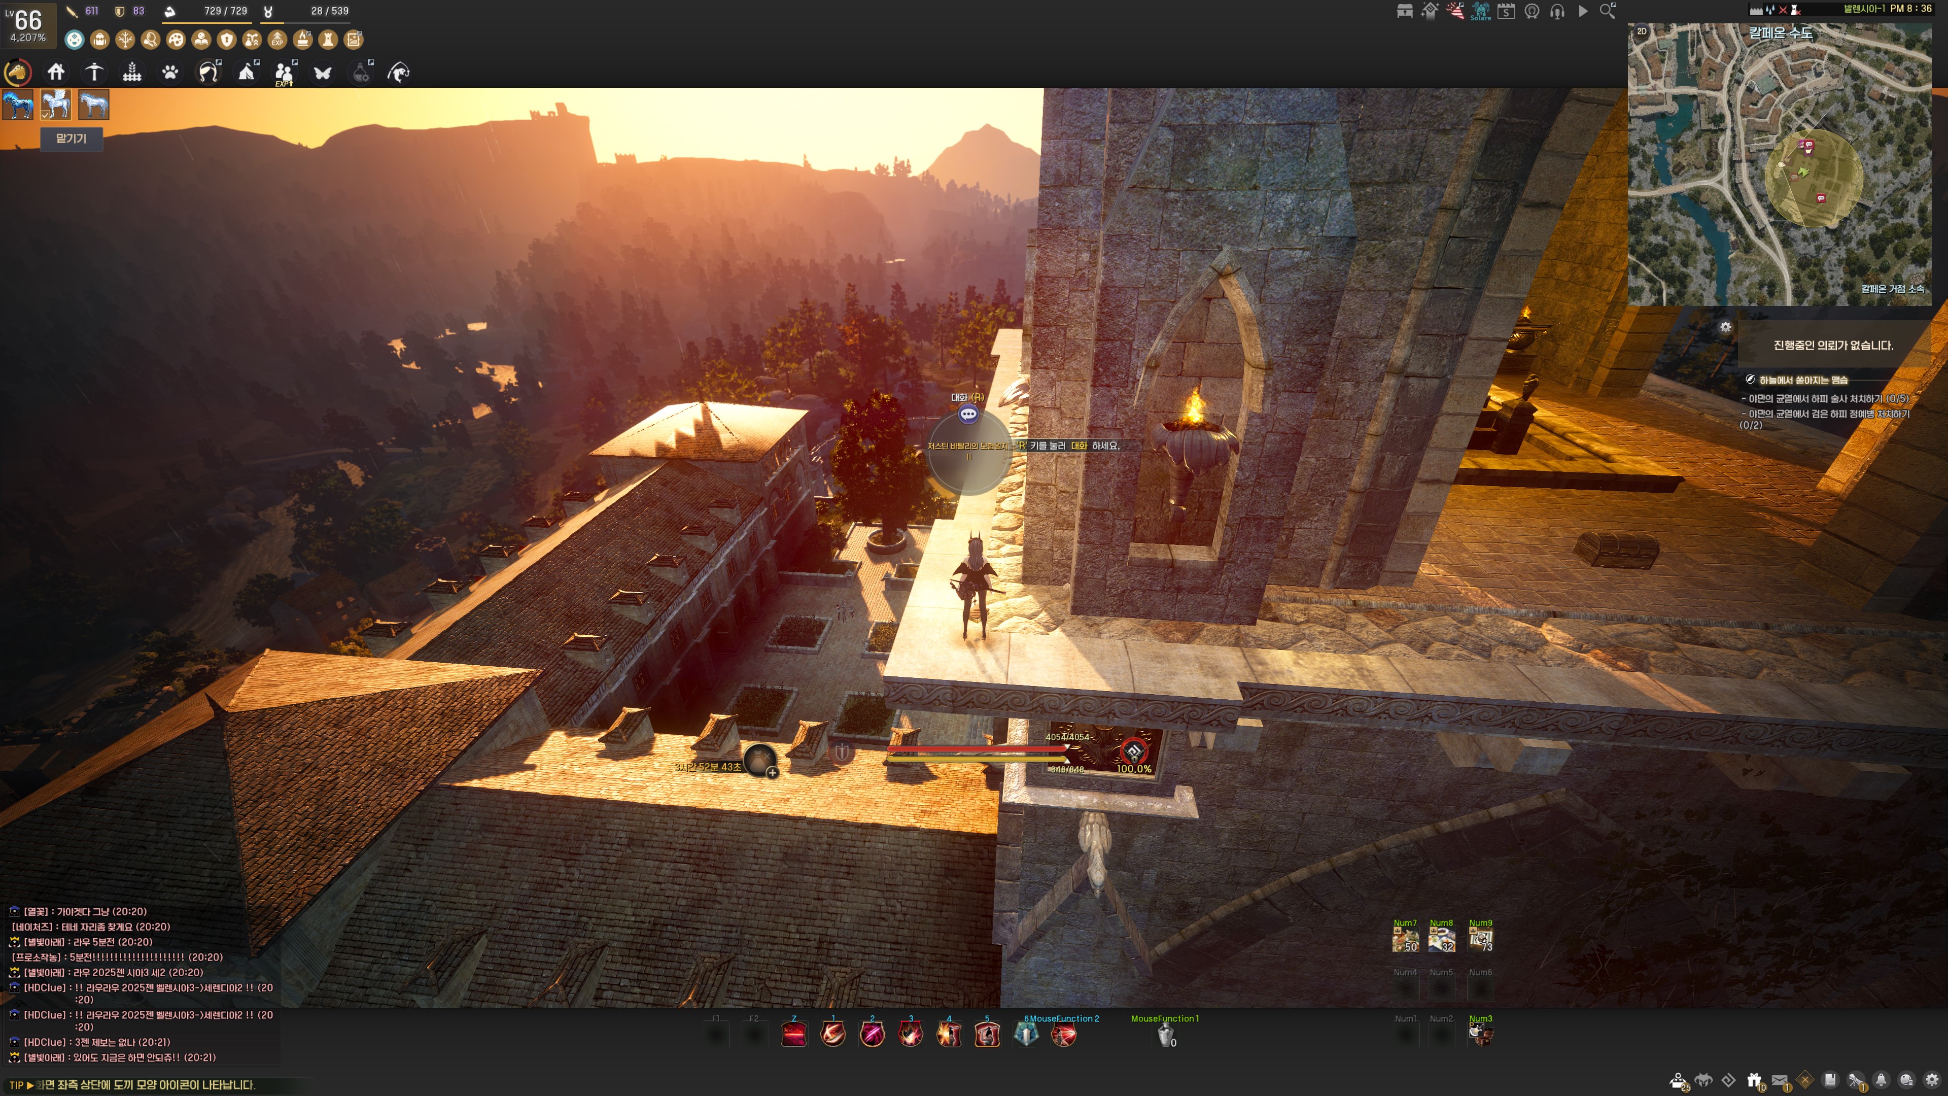Toggle the voice chat headset icon
1948x1096 pixels.
1557,11
